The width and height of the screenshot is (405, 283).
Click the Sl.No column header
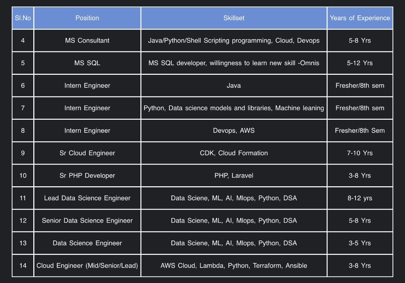pyautogui.click(x=23, y=18)
